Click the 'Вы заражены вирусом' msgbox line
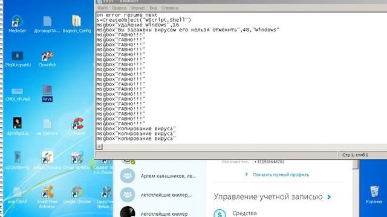Screen dimensions: 387x217 point(188,30)
